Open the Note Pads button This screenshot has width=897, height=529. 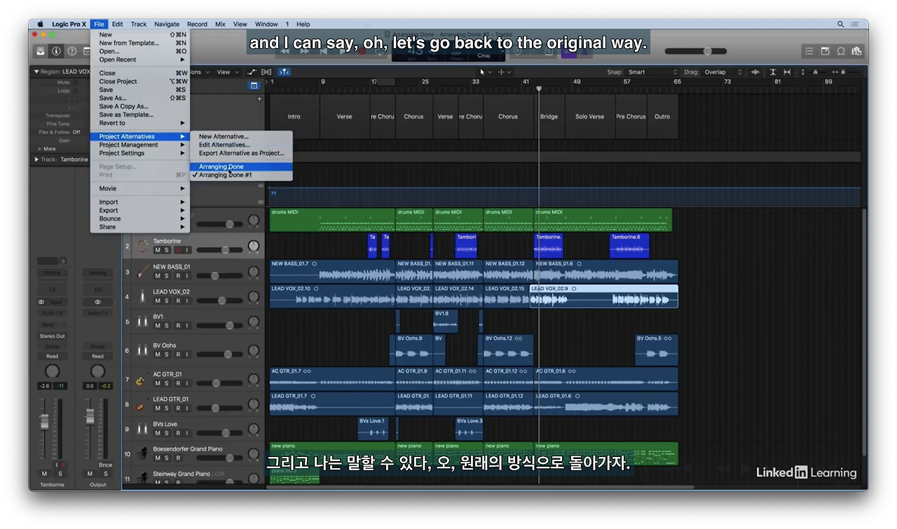pyautogui.click(x=825, y=51)
